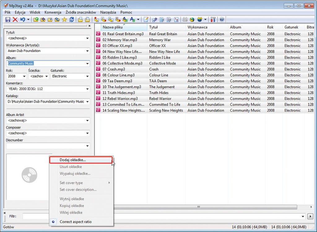The width and height of the screenshot is (317, 232).
Task: Choose Dodaj okładkę from context menu
Action: pos(73,160)
